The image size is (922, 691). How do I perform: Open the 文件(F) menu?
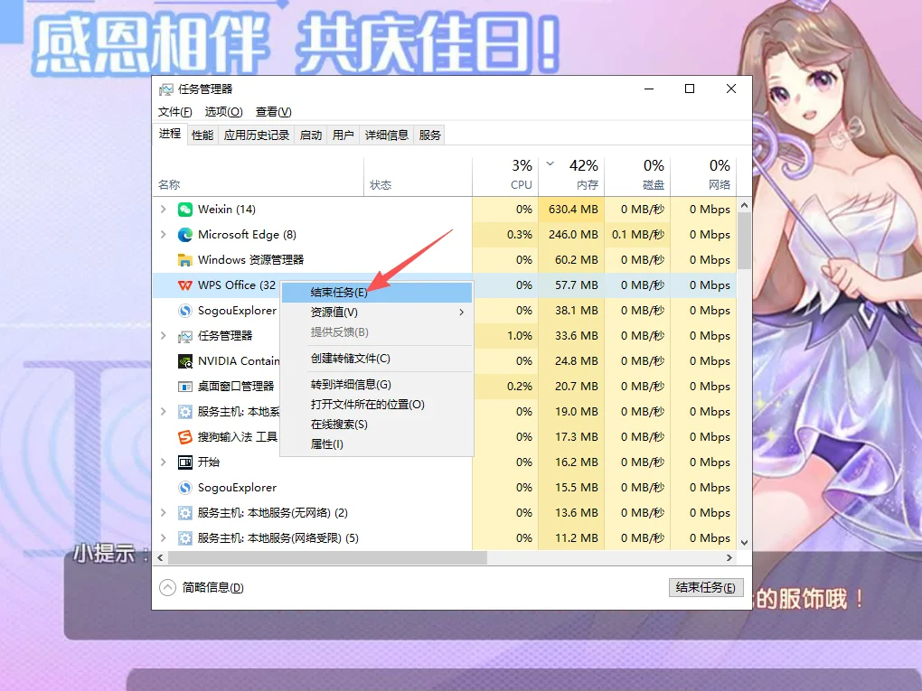coord(174,112)
